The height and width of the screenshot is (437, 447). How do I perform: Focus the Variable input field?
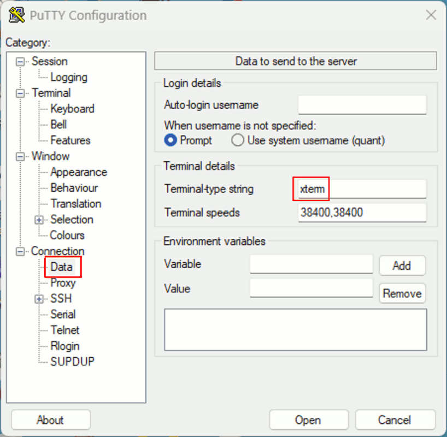click(311, 264)
